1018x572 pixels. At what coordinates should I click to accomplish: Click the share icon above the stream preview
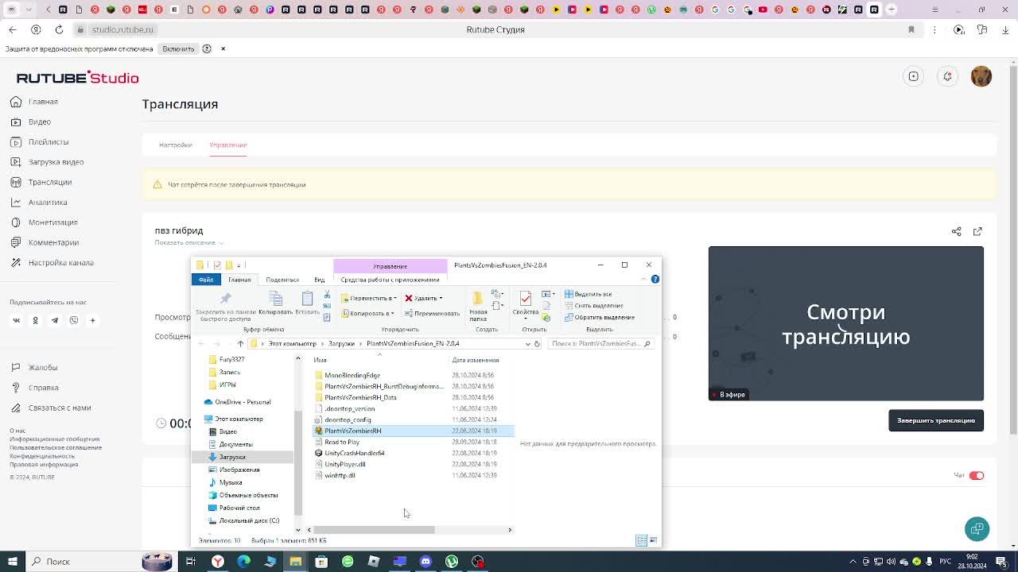pos(956,231)
